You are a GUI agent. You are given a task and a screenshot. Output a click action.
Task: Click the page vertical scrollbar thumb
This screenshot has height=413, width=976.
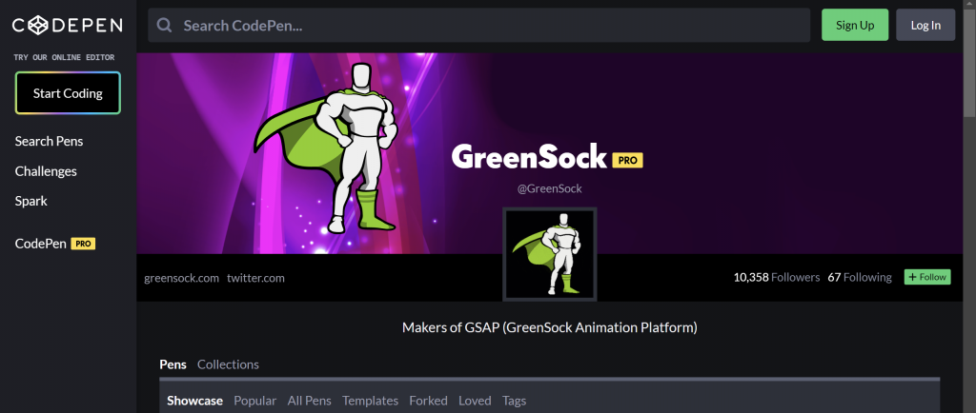[969, 62]
